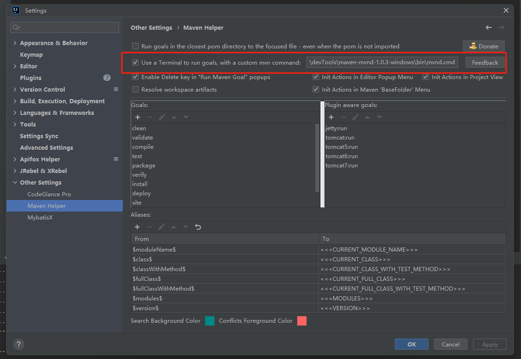Viewport: 521px width, 359px height.
Task: Edit plugin aware goal pencil icon
Action: [355, 117]
